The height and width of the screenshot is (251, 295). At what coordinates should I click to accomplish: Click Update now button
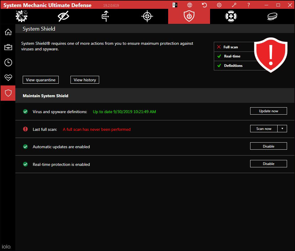click(x=268, y=111)
